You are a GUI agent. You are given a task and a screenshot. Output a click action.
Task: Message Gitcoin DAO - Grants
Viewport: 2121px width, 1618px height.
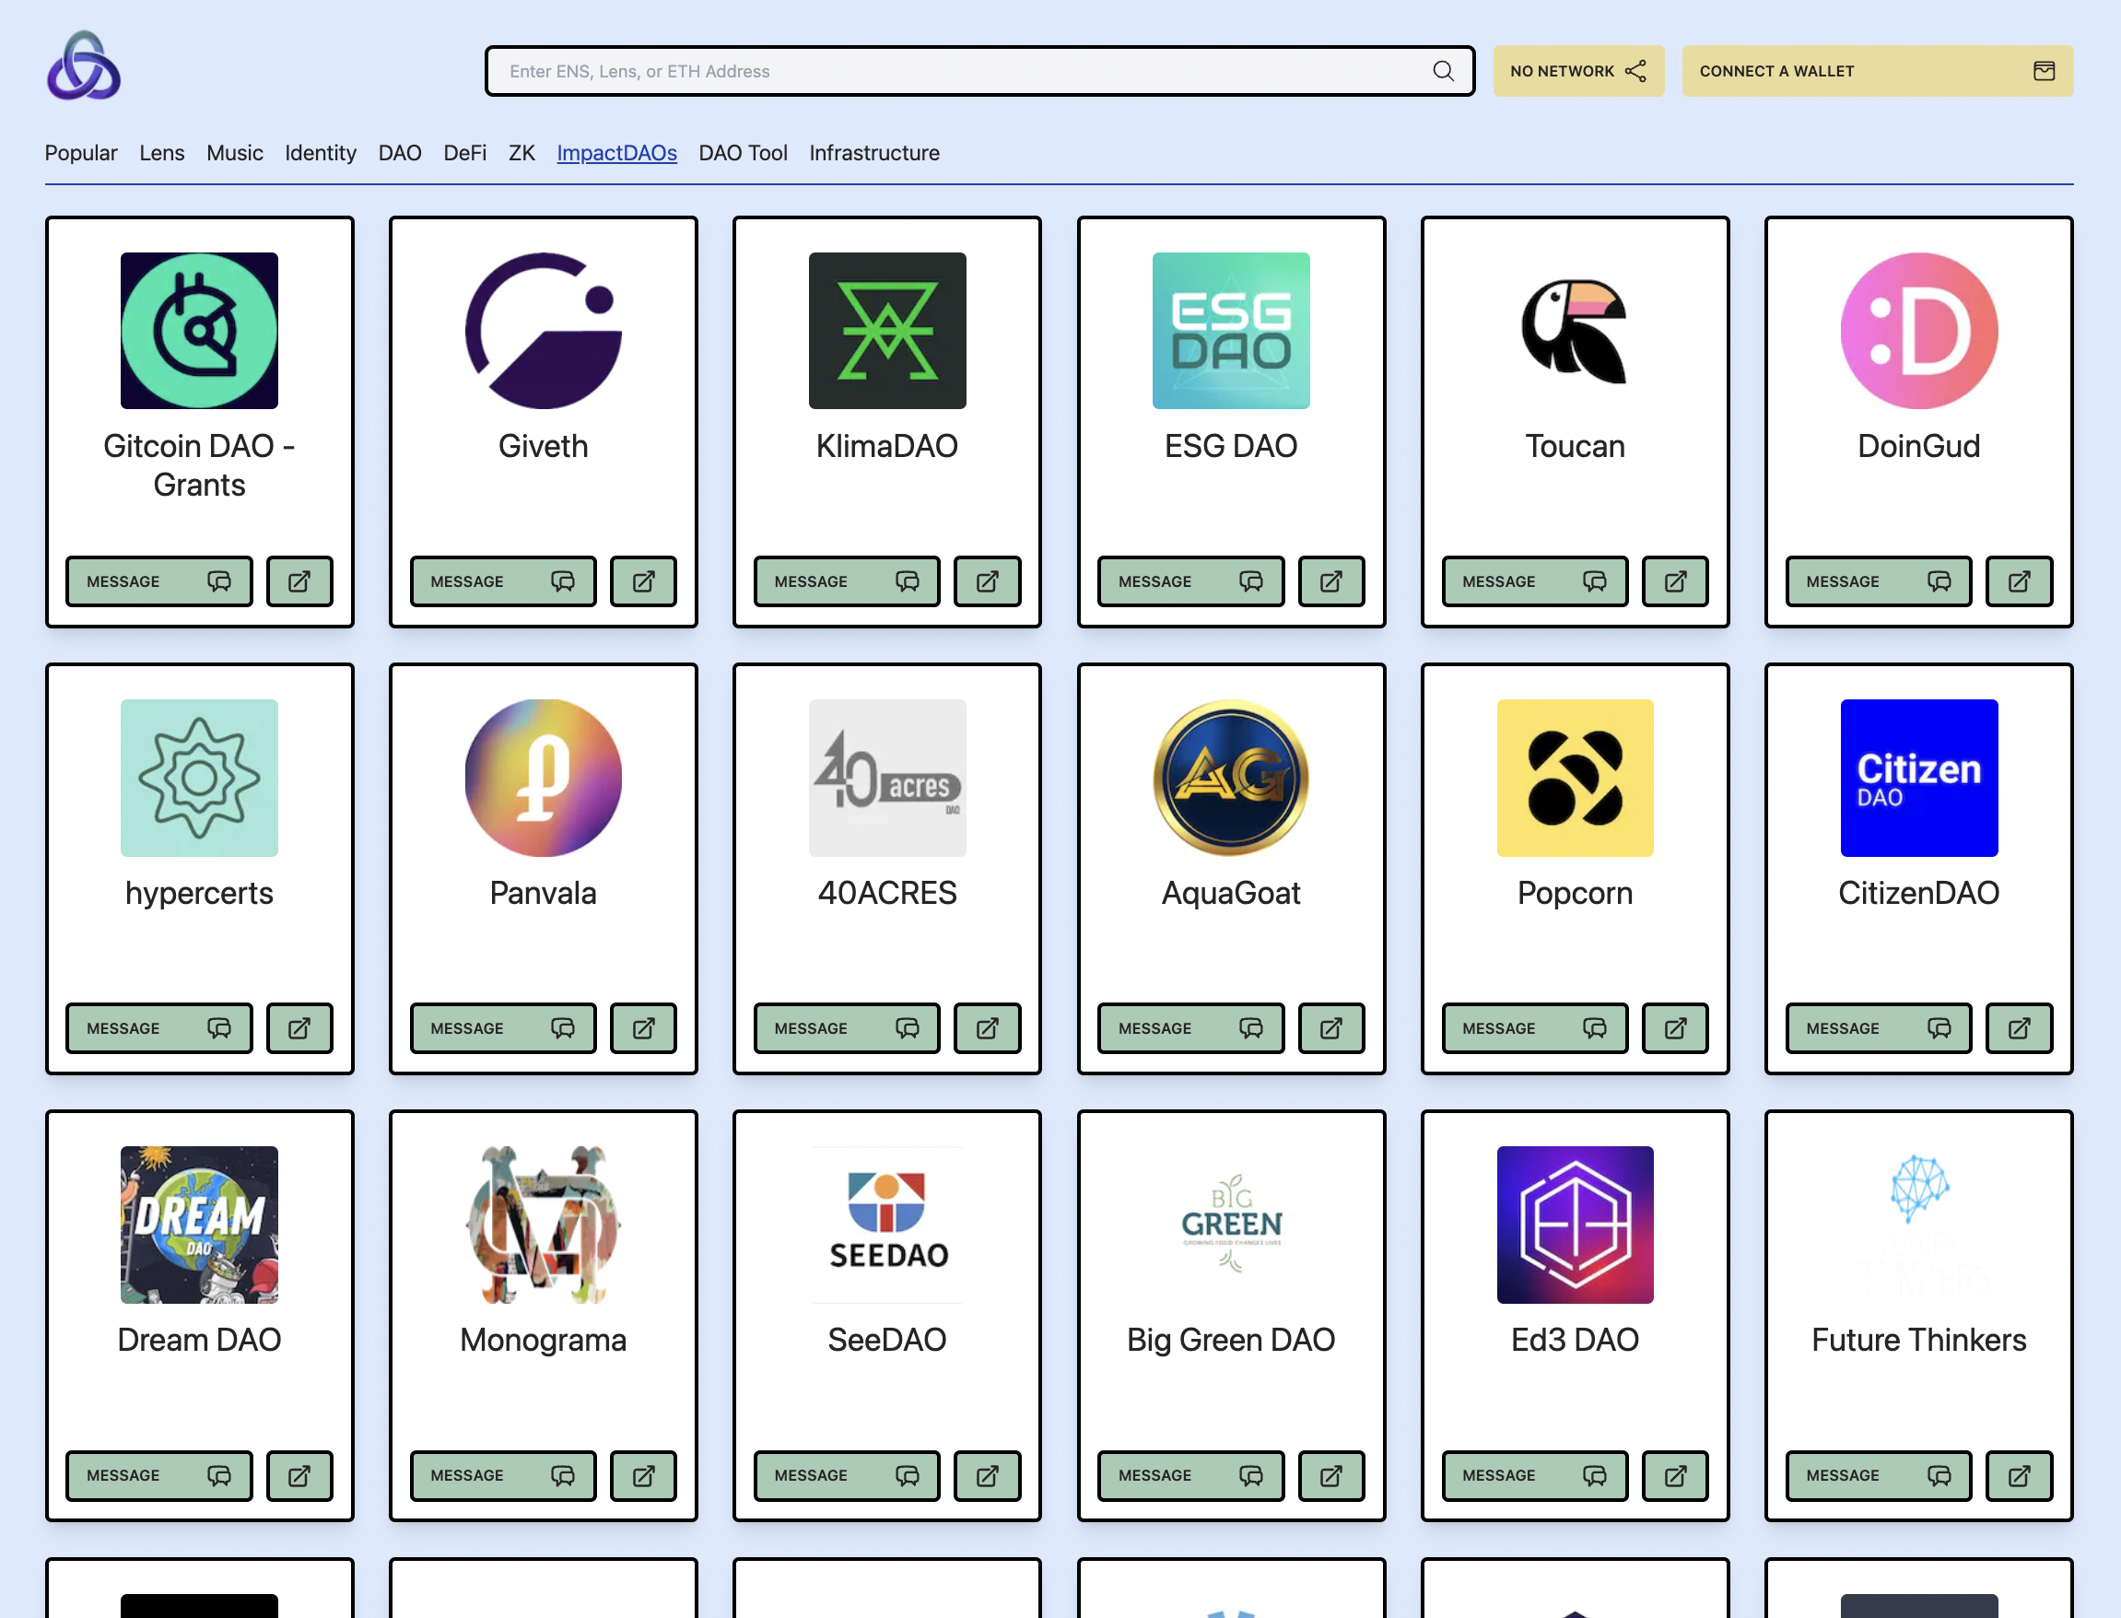pos(158,580)
